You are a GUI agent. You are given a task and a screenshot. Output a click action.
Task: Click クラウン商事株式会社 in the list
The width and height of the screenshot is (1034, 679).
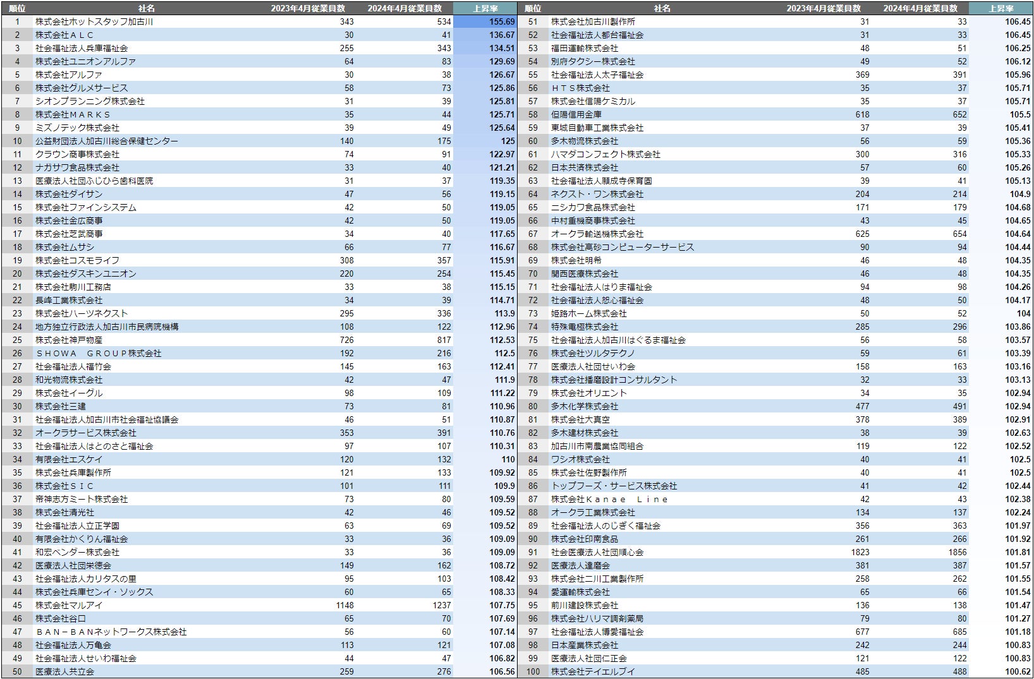pyautogui.click(x=77, y=154)
